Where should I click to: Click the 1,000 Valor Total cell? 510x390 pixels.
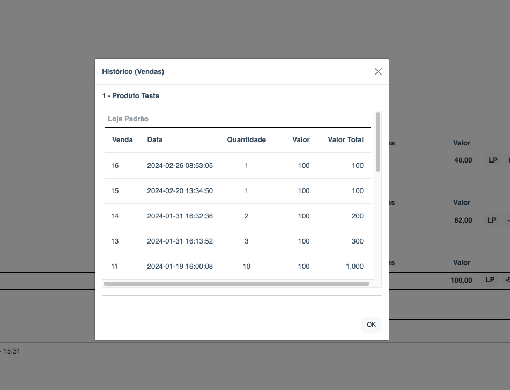[x=354, y=267]
